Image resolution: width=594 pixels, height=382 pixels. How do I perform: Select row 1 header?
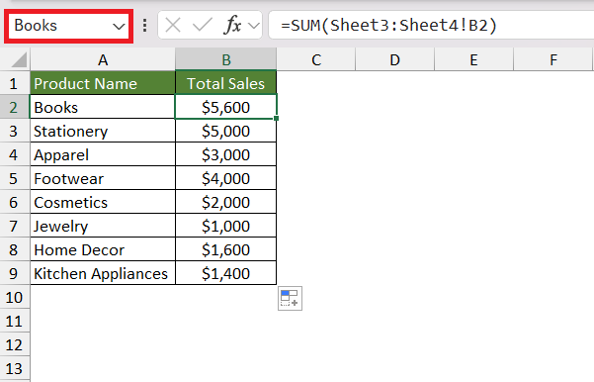(15, 83)
